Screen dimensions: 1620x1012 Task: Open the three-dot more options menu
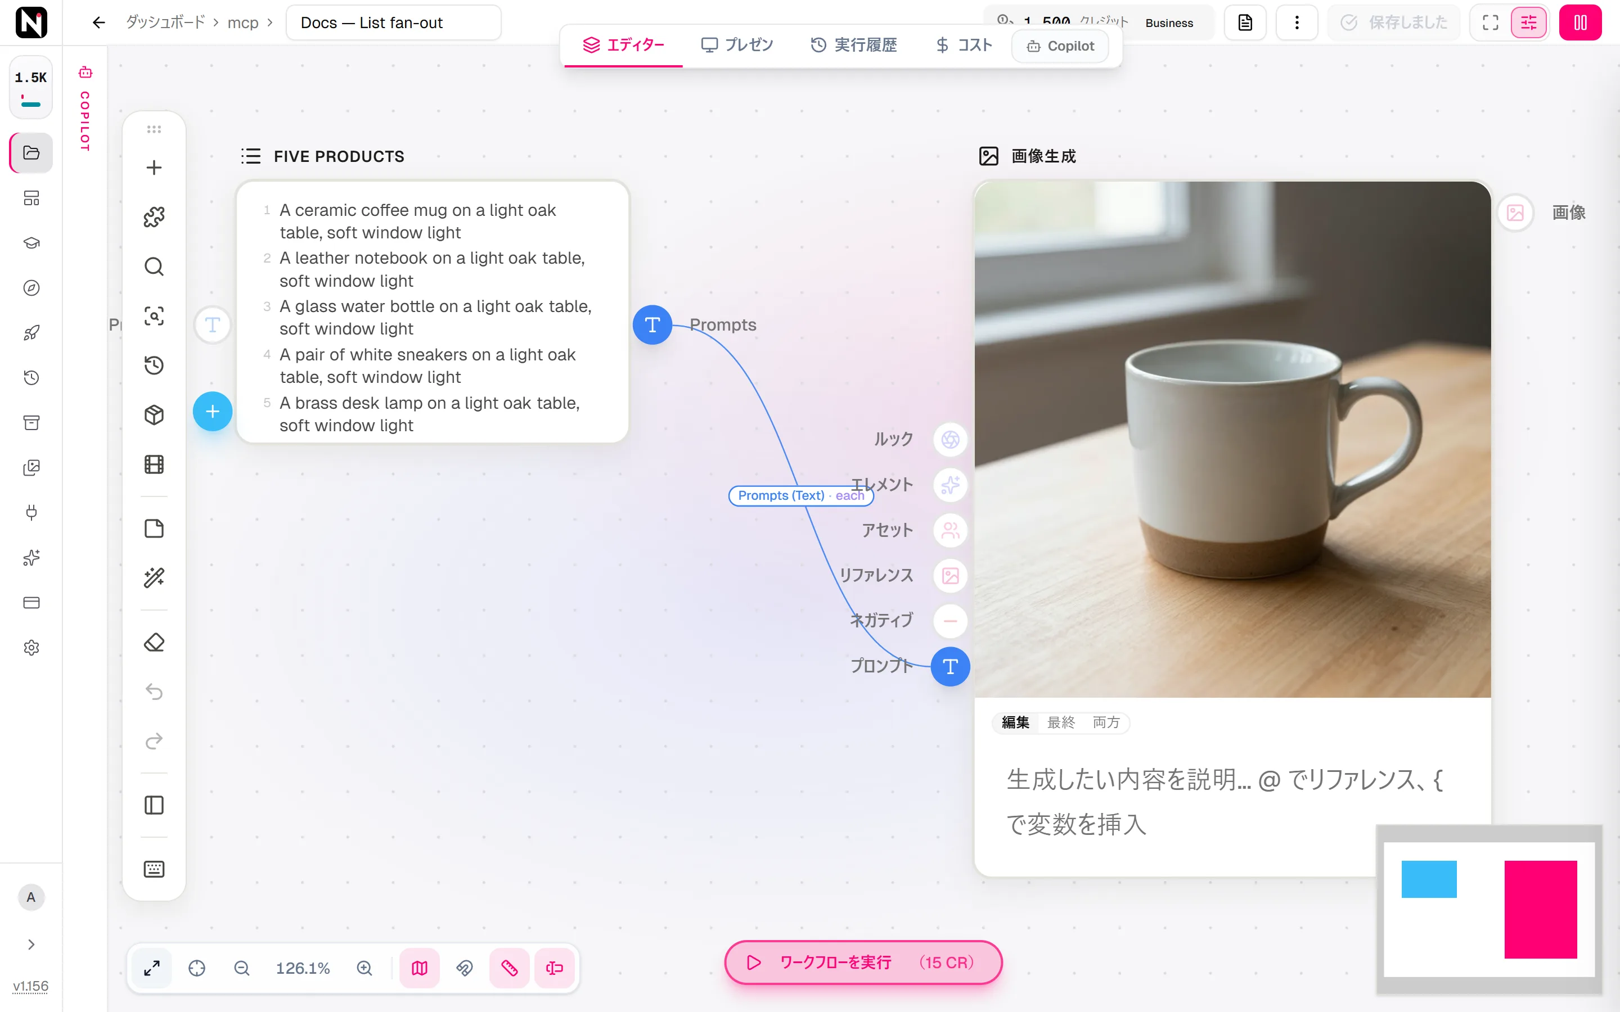[1297, 22]
